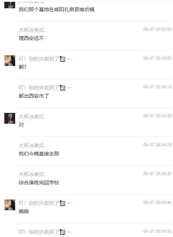Click takeout box emoji in 20:34:15 sender name
The height and width of the screenshot is (237, 173).
(62, 88)
